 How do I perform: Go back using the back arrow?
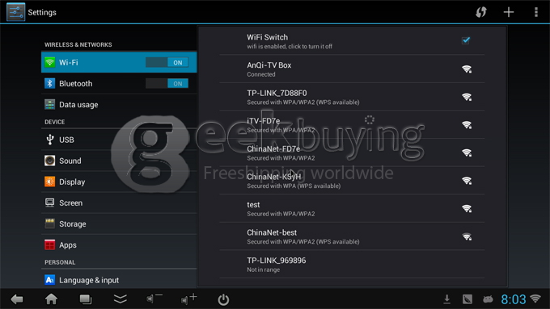pos(17,299)
